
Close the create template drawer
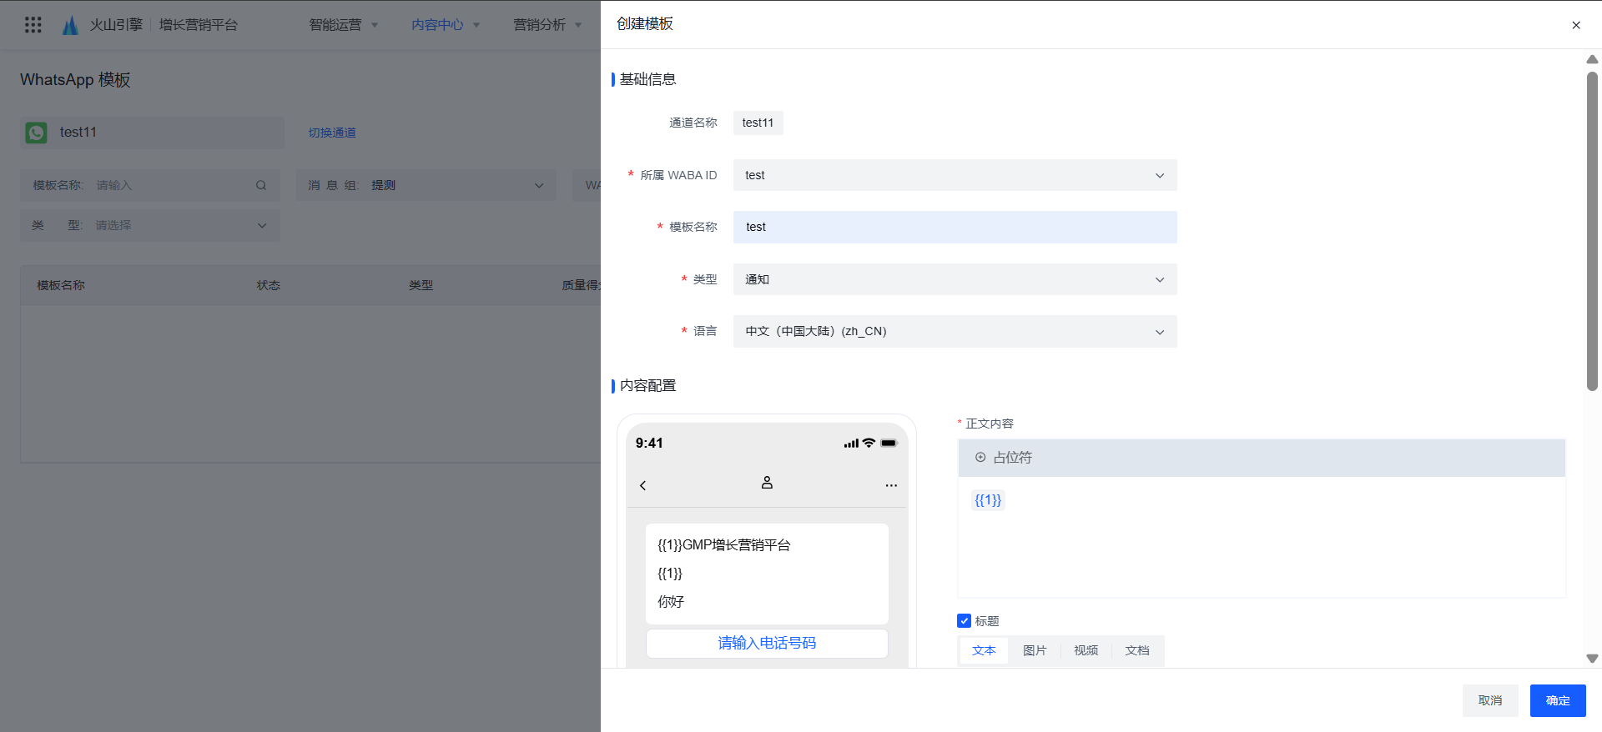[x=1576, y=25]
